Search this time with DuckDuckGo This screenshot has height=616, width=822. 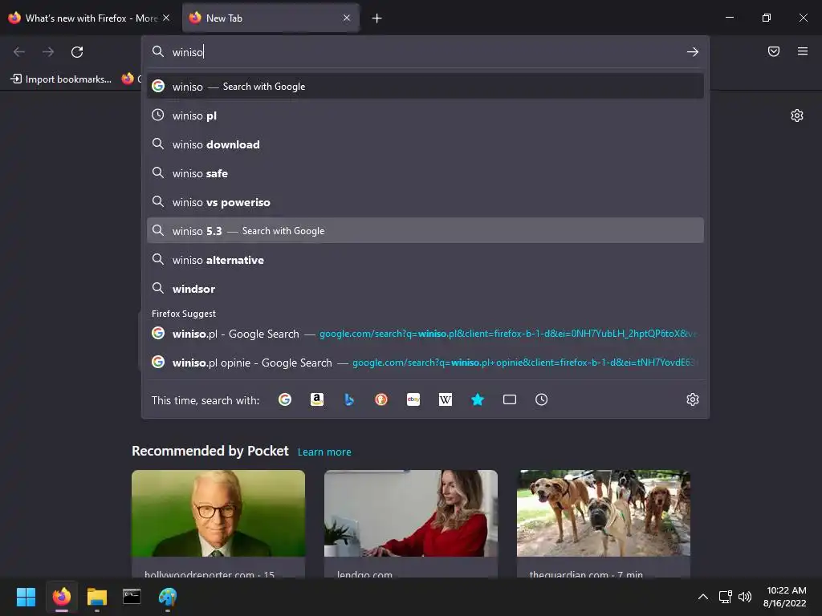coord(381,399)
